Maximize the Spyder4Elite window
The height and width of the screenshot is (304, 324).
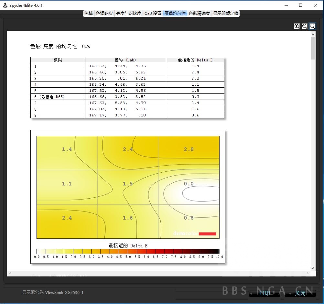pos(301,5)
